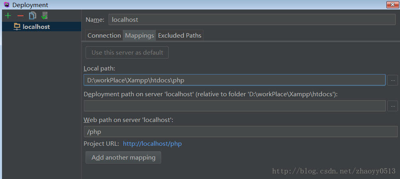
Task: Open the Mappings tab
Action: [x=139, y=36]
